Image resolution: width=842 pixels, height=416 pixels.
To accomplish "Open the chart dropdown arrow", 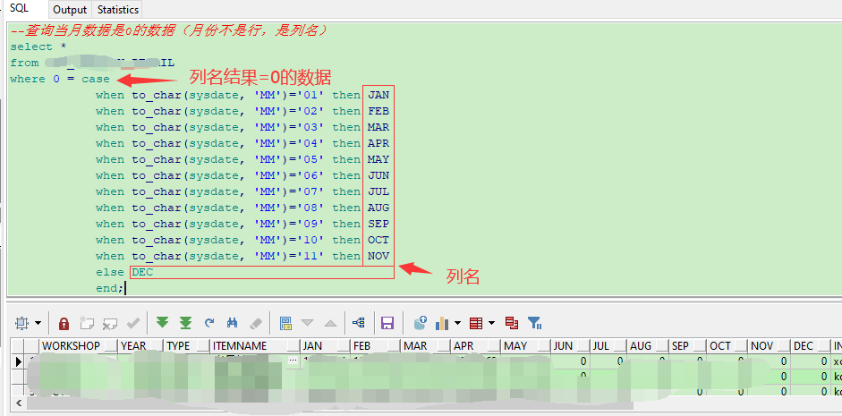I will (457, 323).
